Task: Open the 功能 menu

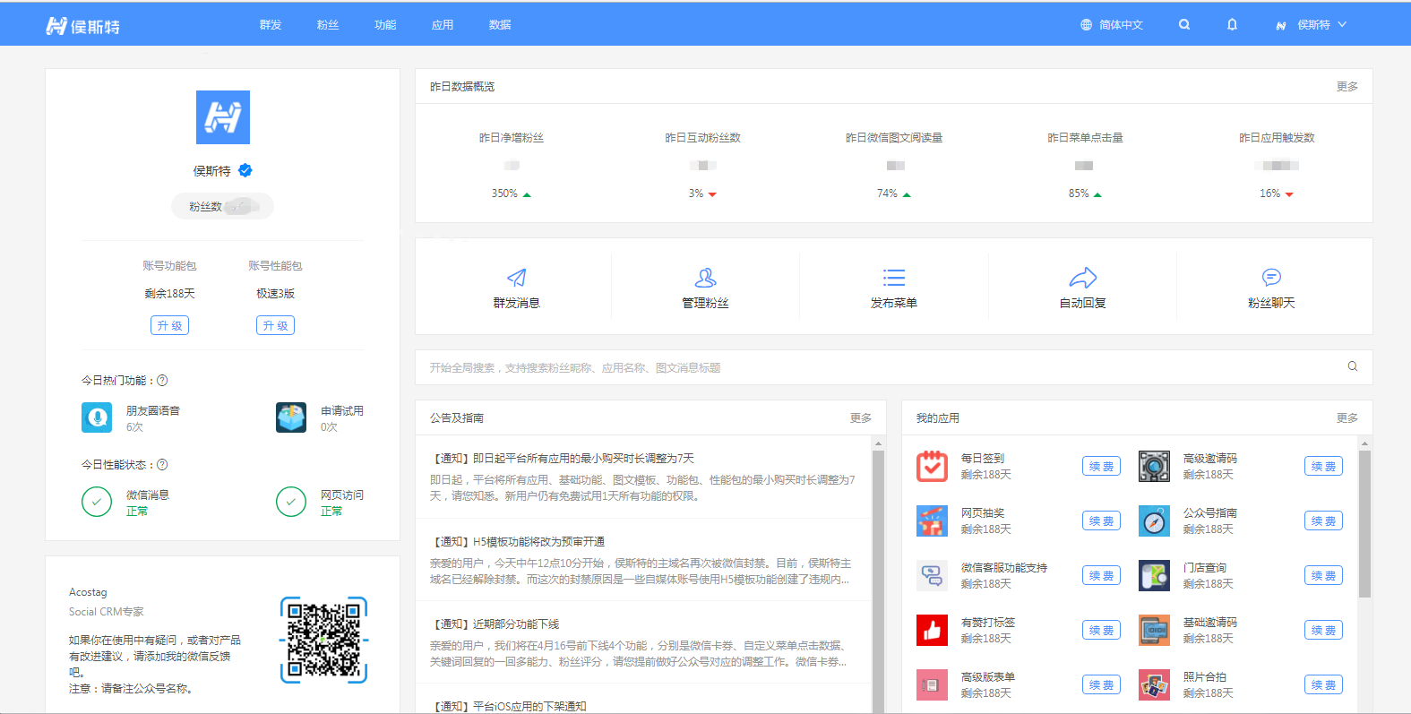Action: 385,25
